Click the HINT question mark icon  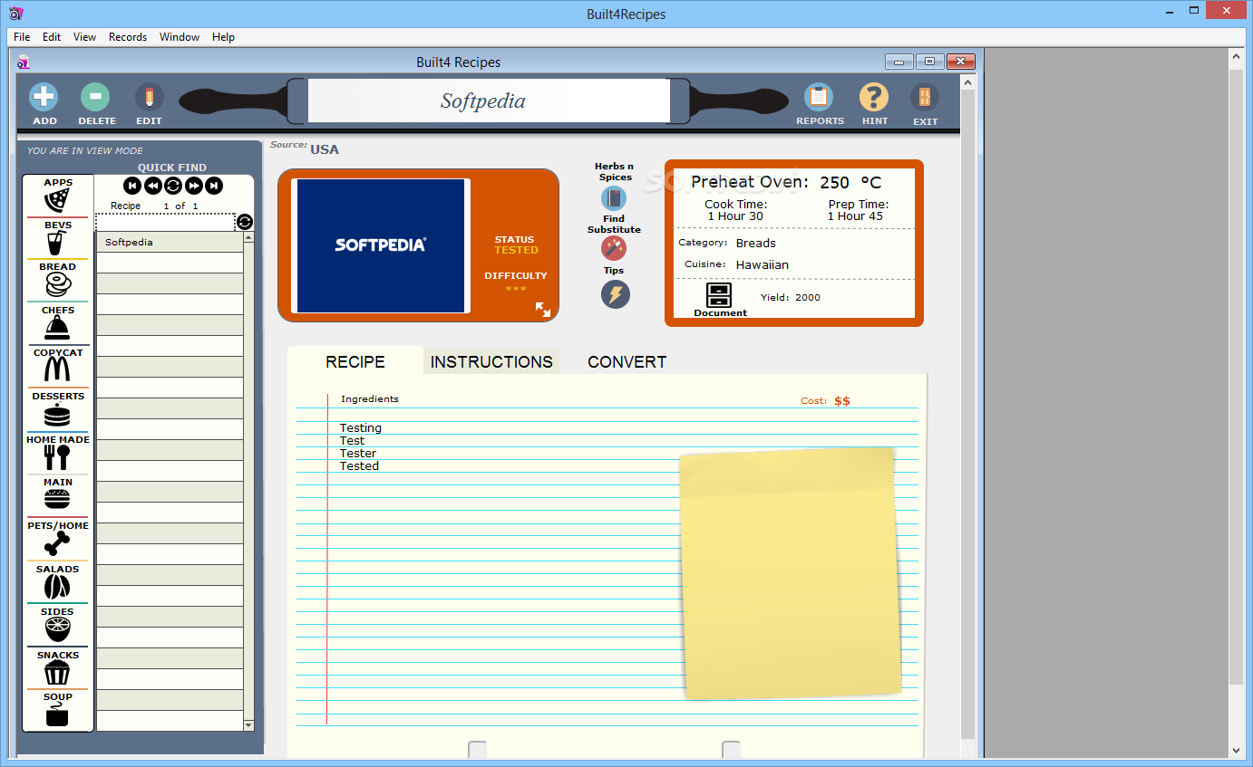(874, 97)
